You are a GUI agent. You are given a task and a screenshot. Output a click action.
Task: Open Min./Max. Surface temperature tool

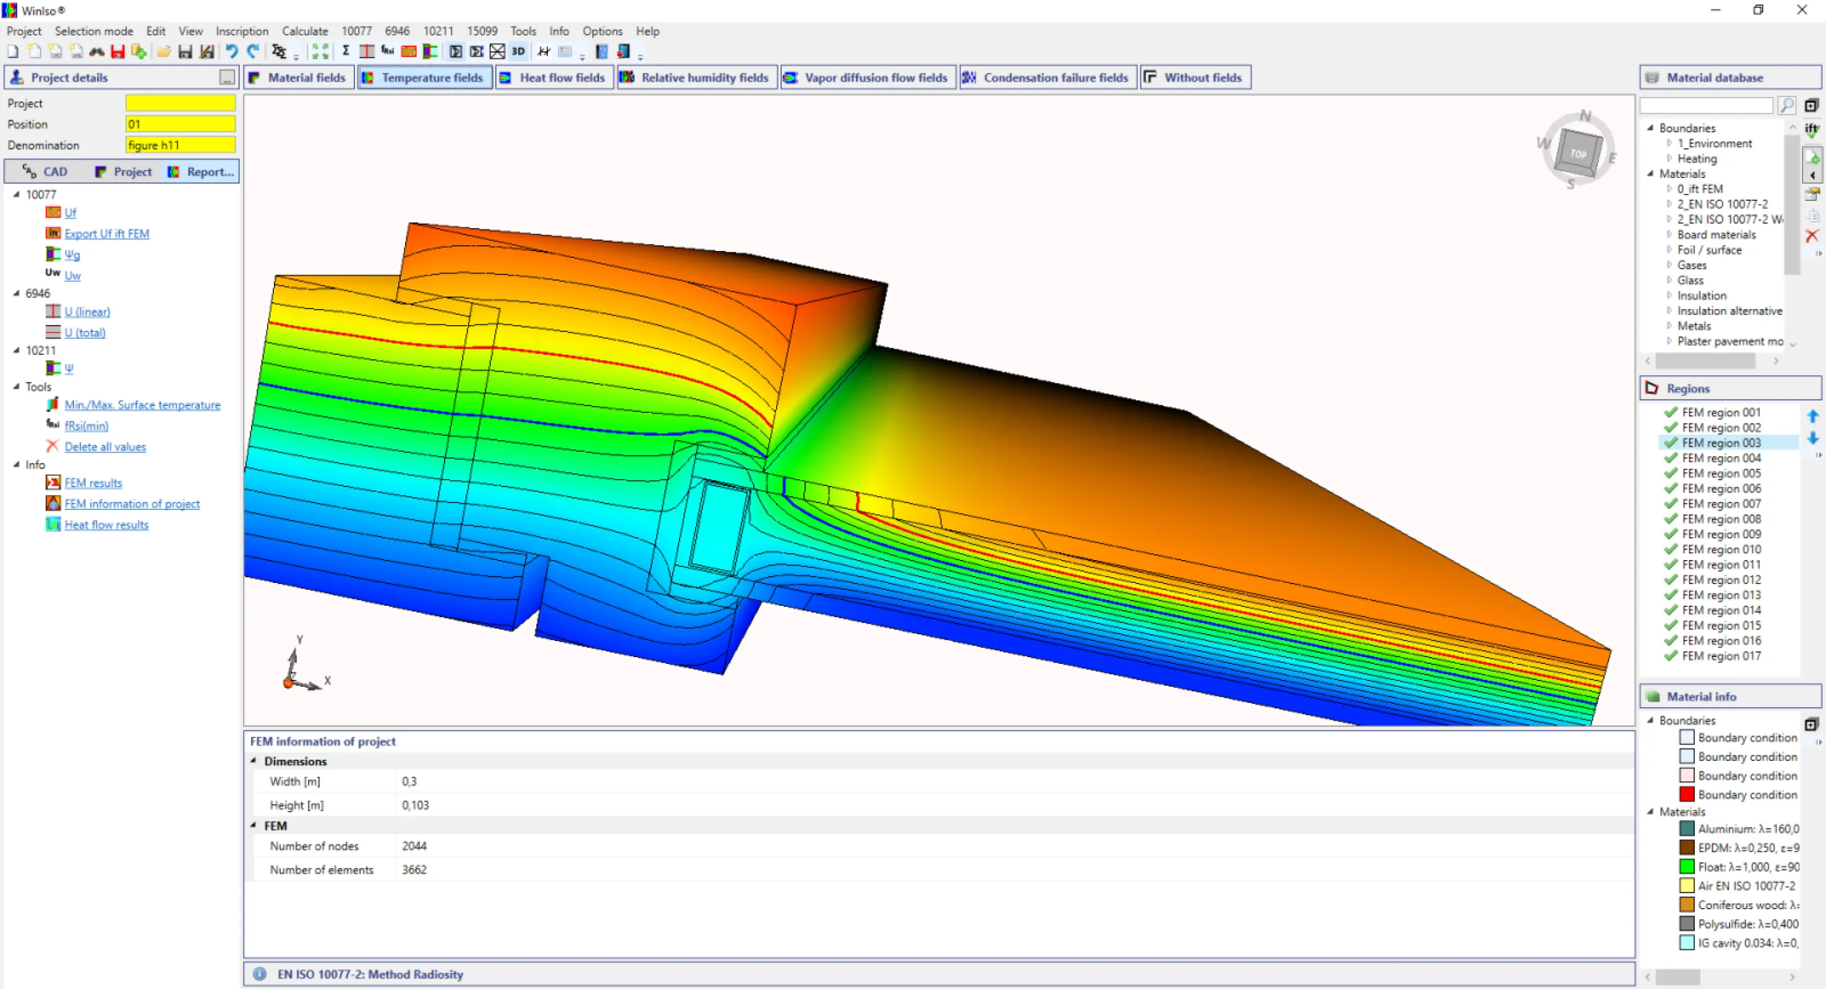pos(142,404)
